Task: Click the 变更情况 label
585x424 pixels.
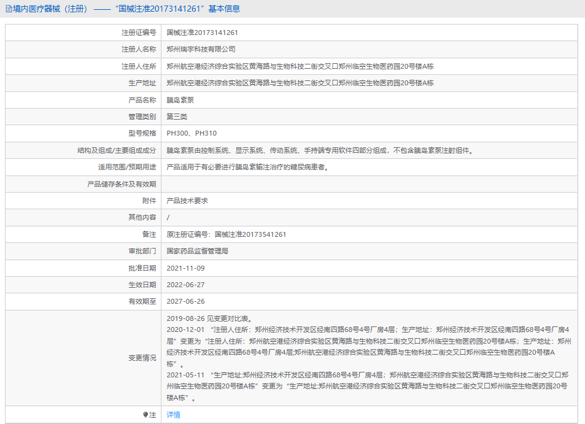Action: (x=142, y=358)
